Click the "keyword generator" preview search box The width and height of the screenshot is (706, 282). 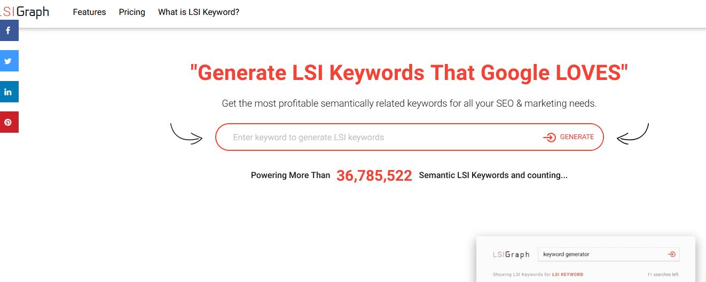click(598, 254)
